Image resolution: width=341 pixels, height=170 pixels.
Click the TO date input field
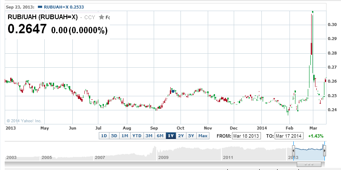pyautogui.click(x=289, y=136)
